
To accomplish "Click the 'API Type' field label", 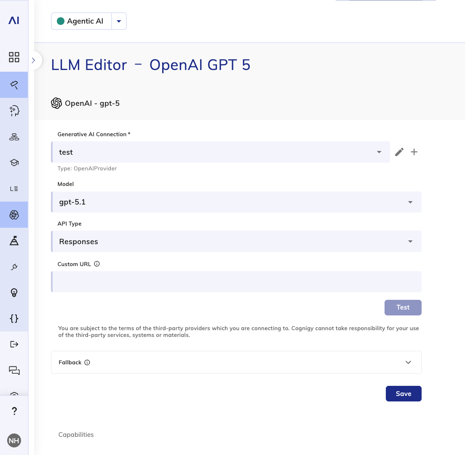I will pyautogui.click(x=69, y=223).
